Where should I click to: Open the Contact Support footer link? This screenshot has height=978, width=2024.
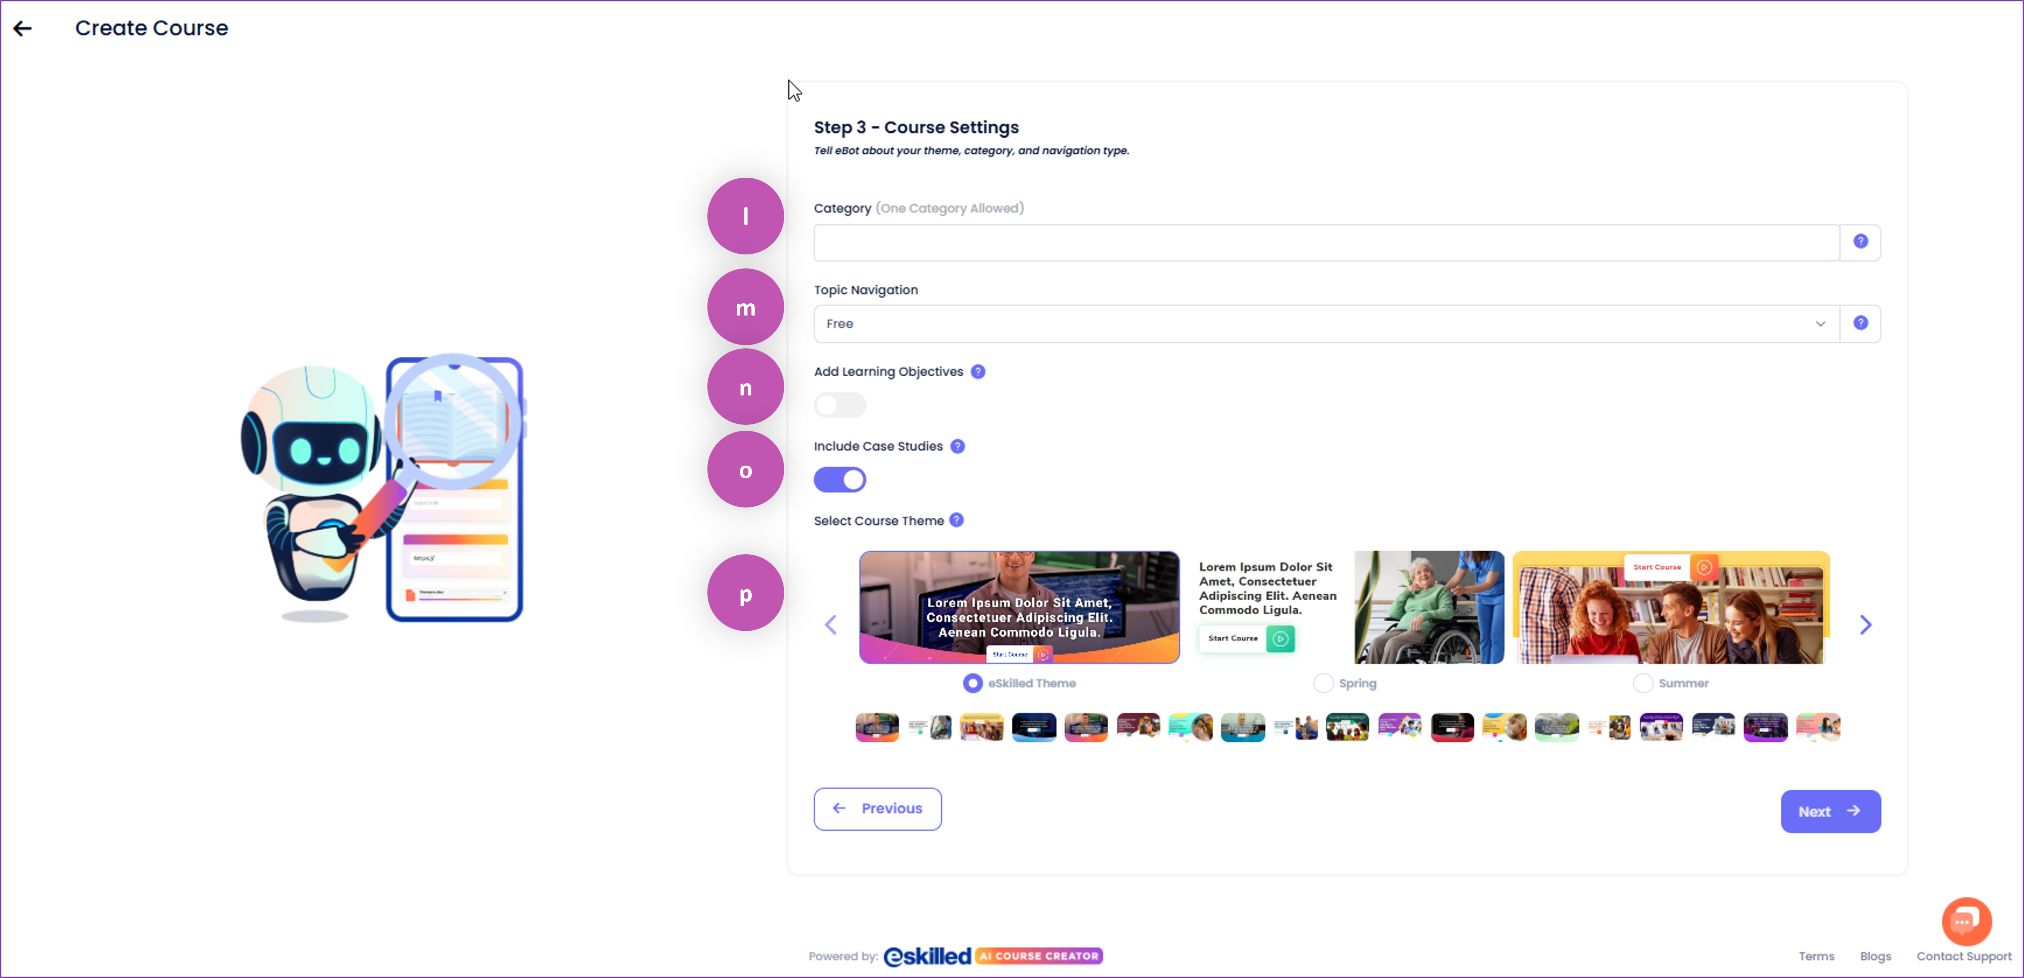tap(1964, 956)
